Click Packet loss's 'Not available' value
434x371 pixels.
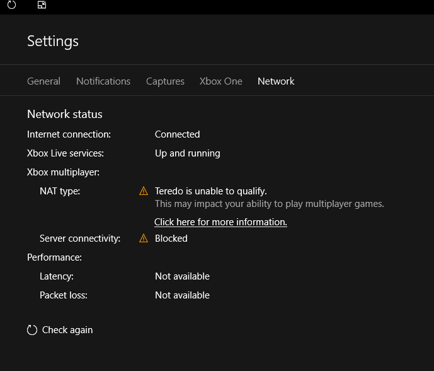point(183,295)
